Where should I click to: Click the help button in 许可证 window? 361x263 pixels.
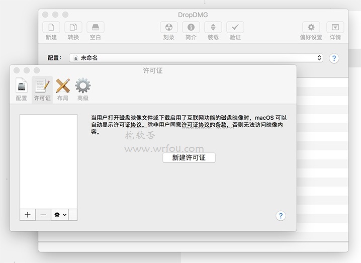[281, 216]
